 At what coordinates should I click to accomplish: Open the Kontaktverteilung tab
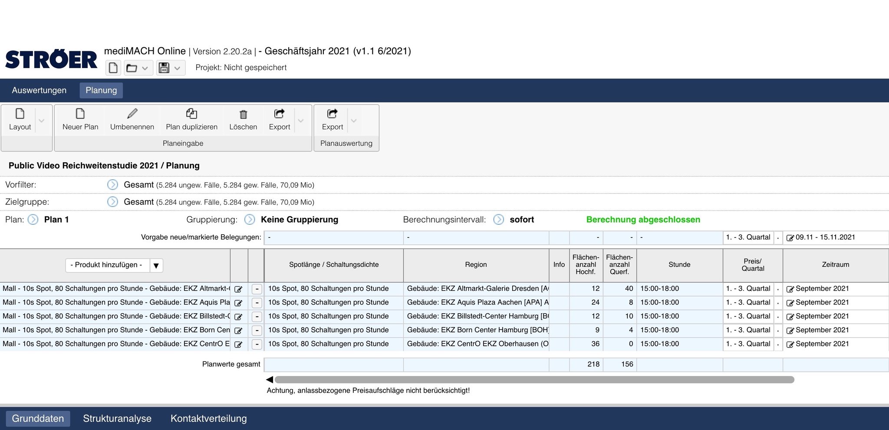pyautogui.click(x=208, y=418)
